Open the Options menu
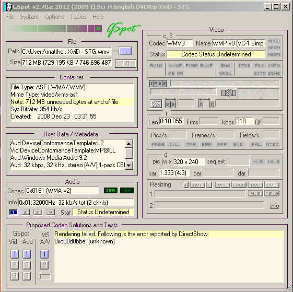This screenshot has width=293, height=292. pos(54,17)
